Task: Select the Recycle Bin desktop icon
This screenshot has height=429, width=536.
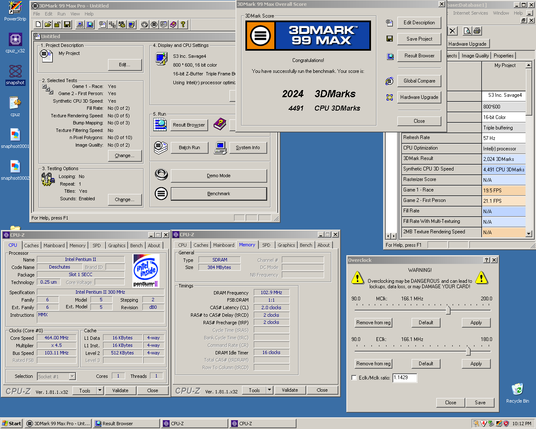Action: pos(518,389)
